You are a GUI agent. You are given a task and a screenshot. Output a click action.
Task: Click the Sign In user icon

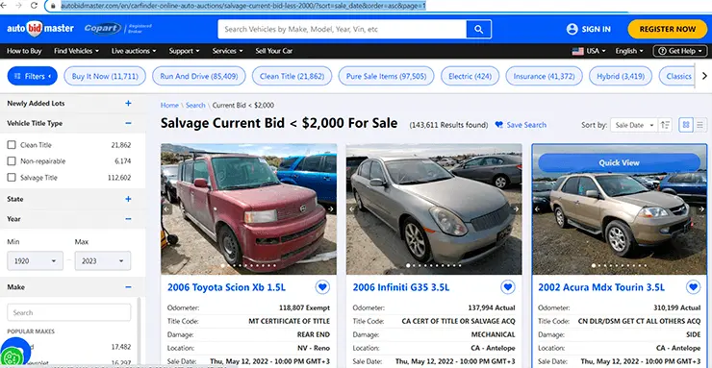(572, 29)
